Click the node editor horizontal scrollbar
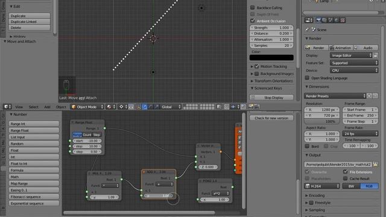Screen dimensions: 386x217 (x=139, y=212)
